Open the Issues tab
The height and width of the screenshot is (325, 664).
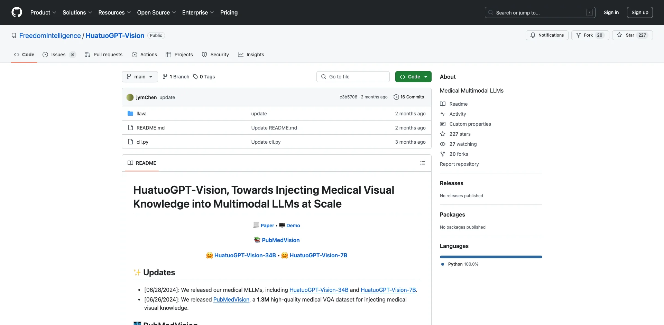point(59,55)
